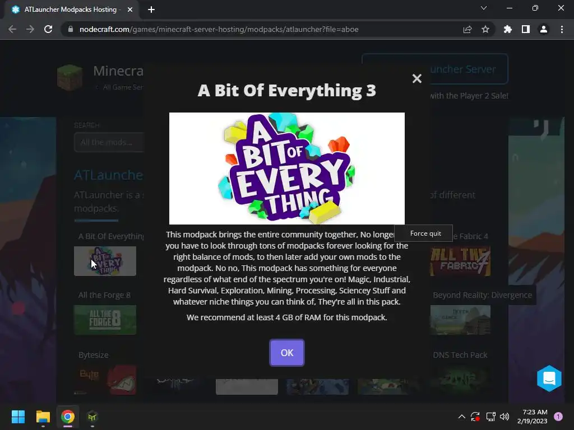The height and width of the screenshot is (430, 574).
Task: Click the ATLauncher Server button
Action: [435, 69]
